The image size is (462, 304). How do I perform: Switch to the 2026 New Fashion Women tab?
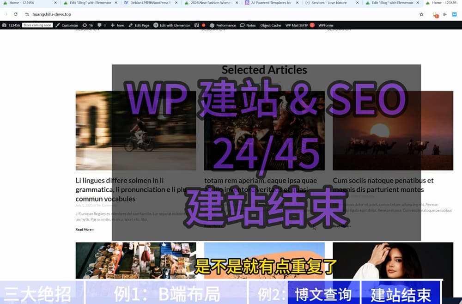tap(211, 3)
